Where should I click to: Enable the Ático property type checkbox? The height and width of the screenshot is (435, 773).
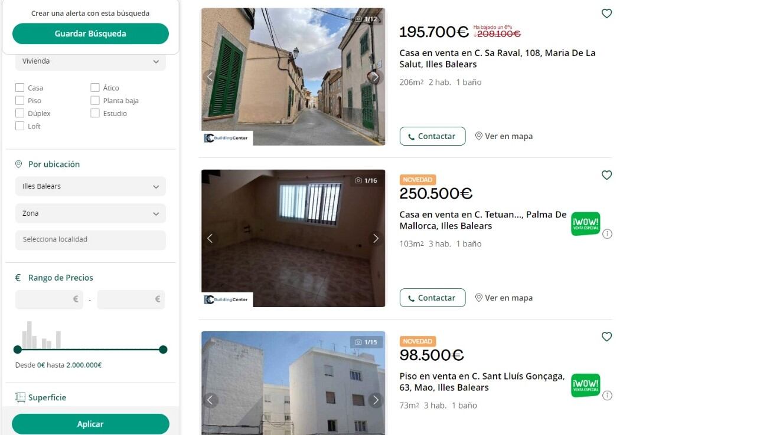pyautogui.click(x=95, y=88)
